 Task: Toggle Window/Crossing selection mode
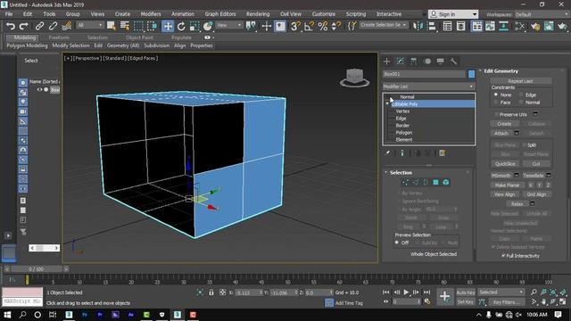[153, 26]
